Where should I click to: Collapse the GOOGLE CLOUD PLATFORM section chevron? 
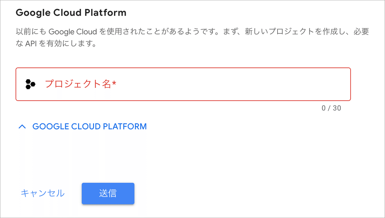(x=22, y=126)
